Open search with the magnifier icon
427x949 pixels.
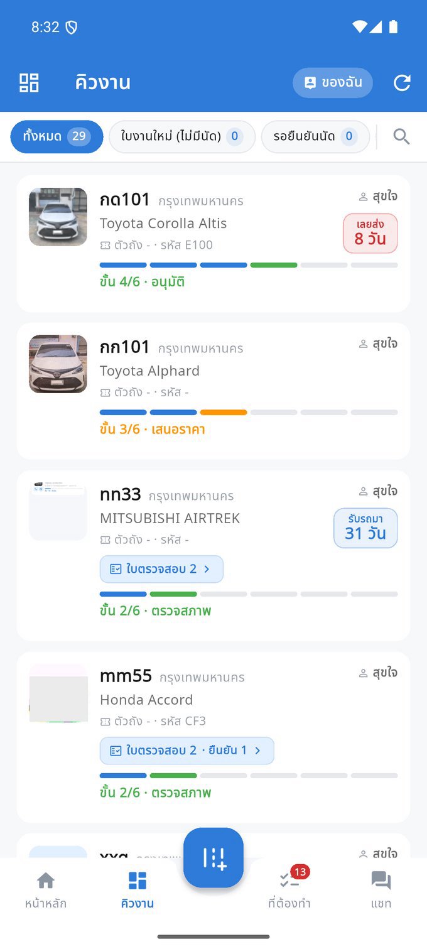click(x=401, y=136)
